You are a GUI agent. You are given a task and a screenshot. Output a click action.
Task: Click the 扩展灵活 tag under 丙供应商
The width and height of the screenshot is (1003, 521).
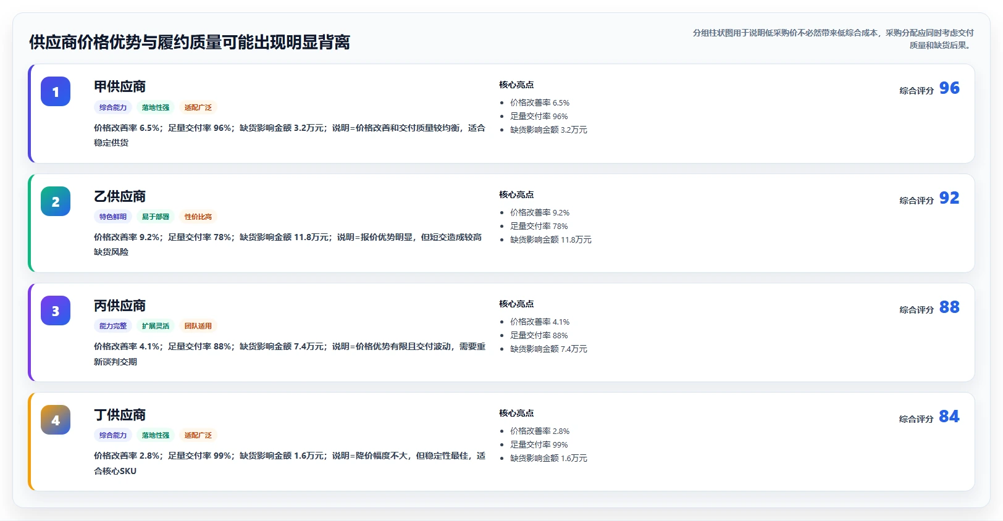[156, 326]
